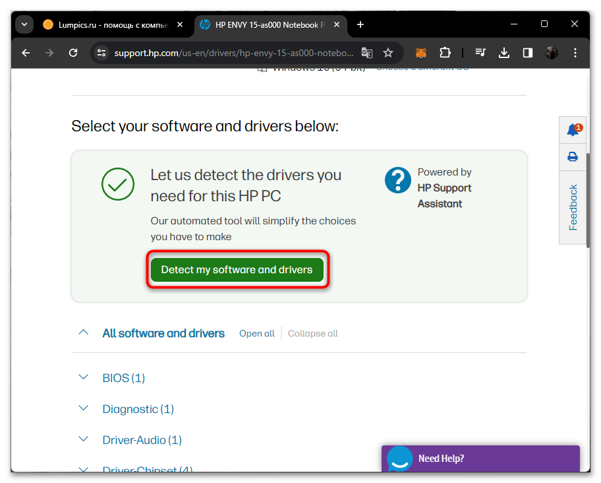Click the support.hp.com address bar
The width and height of the screenshot is (601, 483).
(234, 53)
